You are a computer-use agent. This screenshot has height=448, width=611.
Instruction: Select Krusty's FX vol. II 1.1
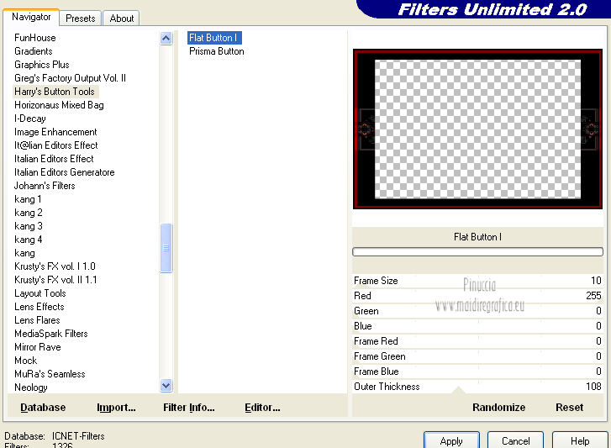coord(55,280)
